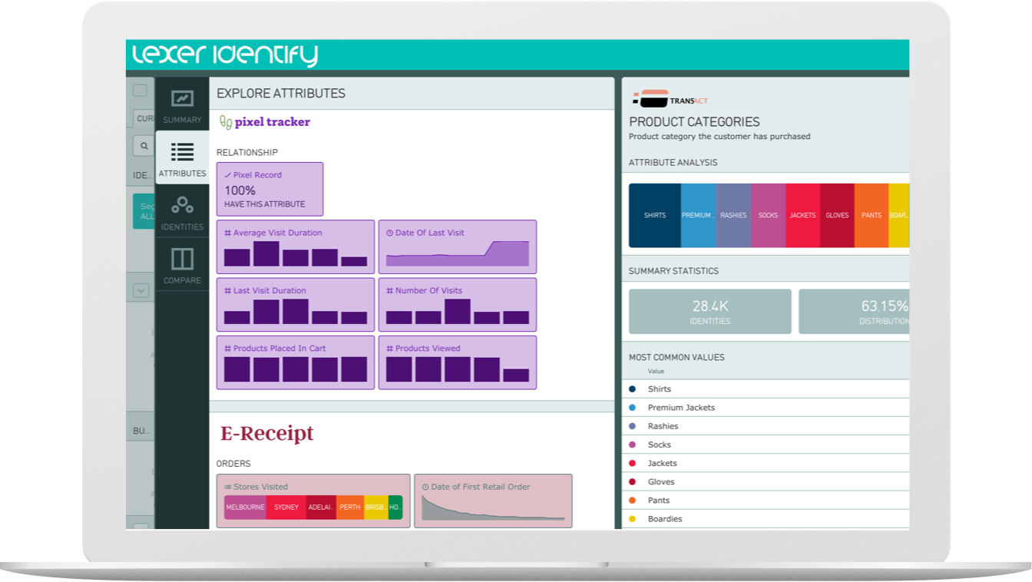Click the search magnifier icon

(x=144, y=146)
